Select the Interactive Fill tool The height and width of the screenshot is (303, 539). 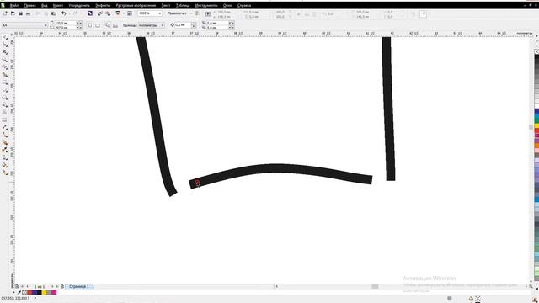point(5,173)
